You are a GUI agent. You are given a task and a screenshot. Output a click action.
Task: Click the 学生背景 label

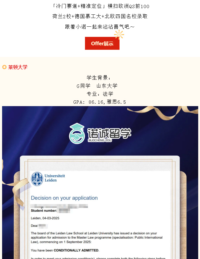[98, 77]
